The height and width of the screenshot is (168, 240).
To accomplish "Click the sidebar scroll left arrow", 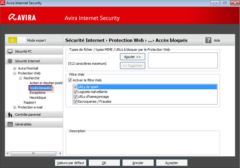I will click(x=8, y=153).
